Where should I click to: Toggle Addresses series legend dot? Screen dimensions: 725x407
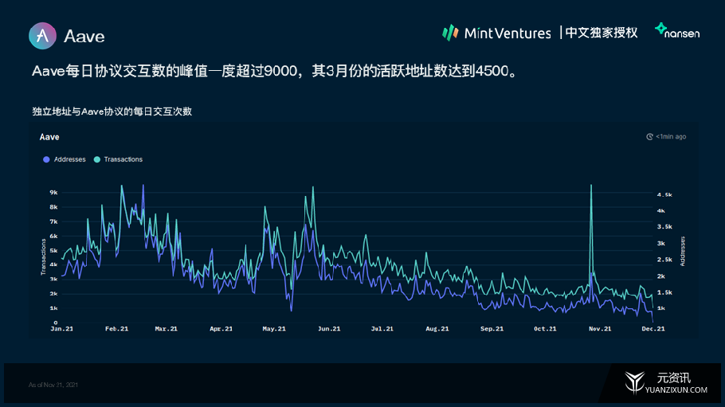click(x=46, y=159)
